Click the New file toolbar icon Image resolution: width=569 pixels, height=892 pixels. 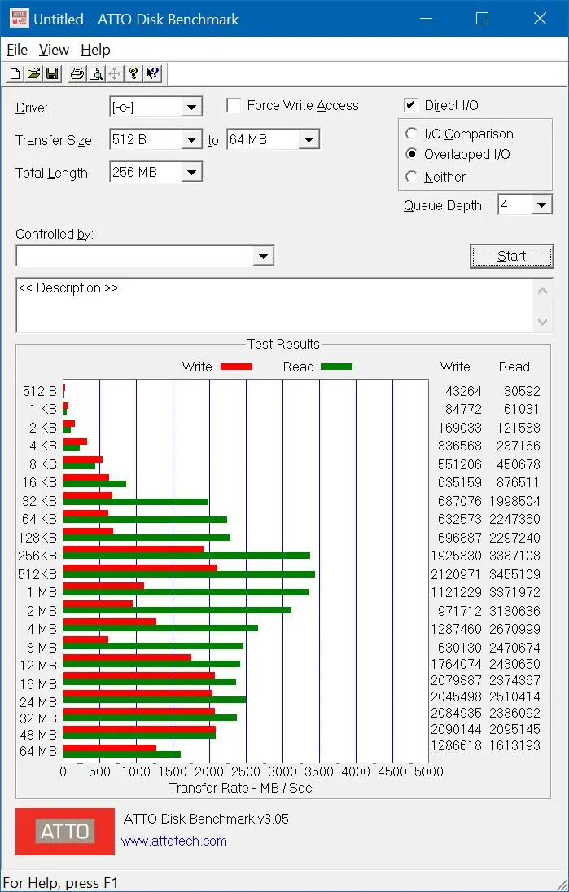tap(15, 73)
